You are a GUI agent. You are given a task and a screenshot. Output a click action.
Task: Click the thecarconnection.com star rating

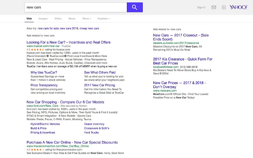(38, 150)
